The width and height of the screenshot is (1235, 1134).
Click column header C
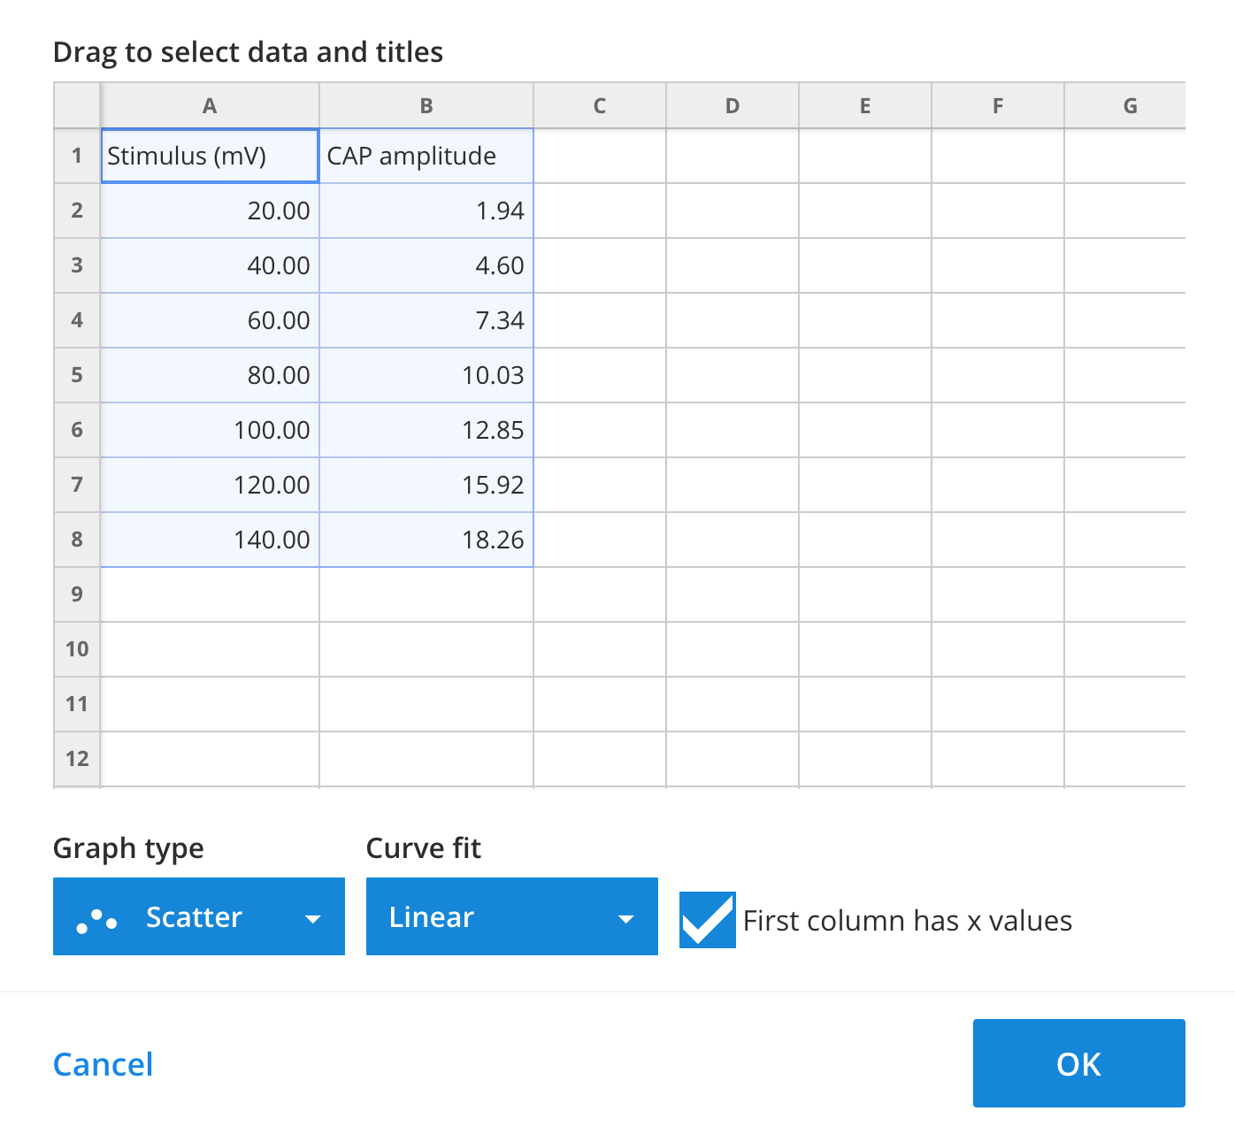click(600, 105)
